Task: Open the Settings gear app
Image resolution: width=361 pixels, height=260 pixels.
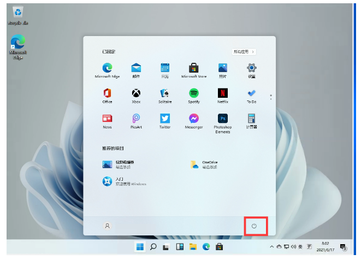Action: pyautogui.click(x=252, y=70)
